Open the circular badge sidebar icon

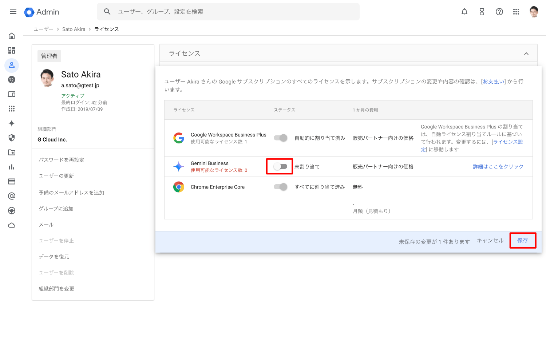pos(12,211)
